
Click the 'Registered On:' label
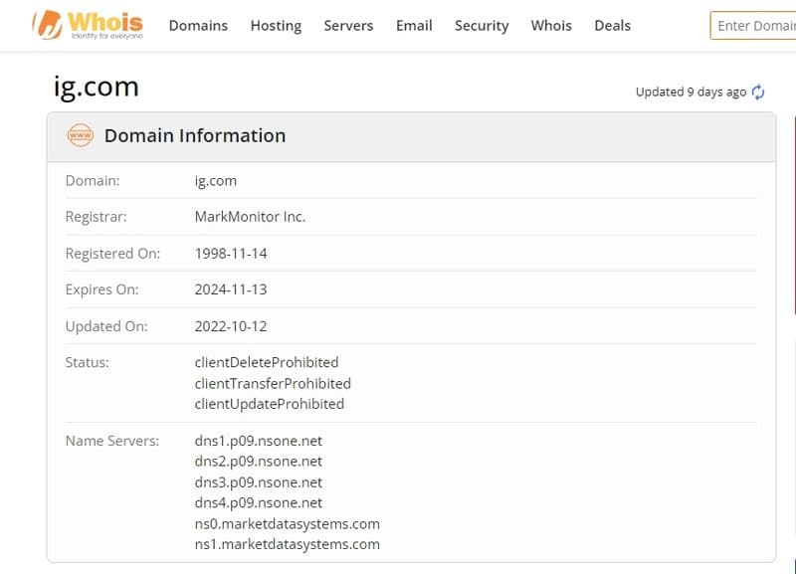point(112,254)
